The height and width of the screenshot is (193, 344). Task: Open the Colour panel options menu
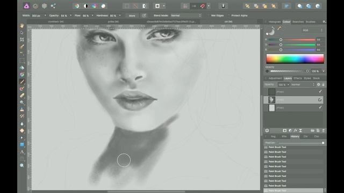(324, 22)
